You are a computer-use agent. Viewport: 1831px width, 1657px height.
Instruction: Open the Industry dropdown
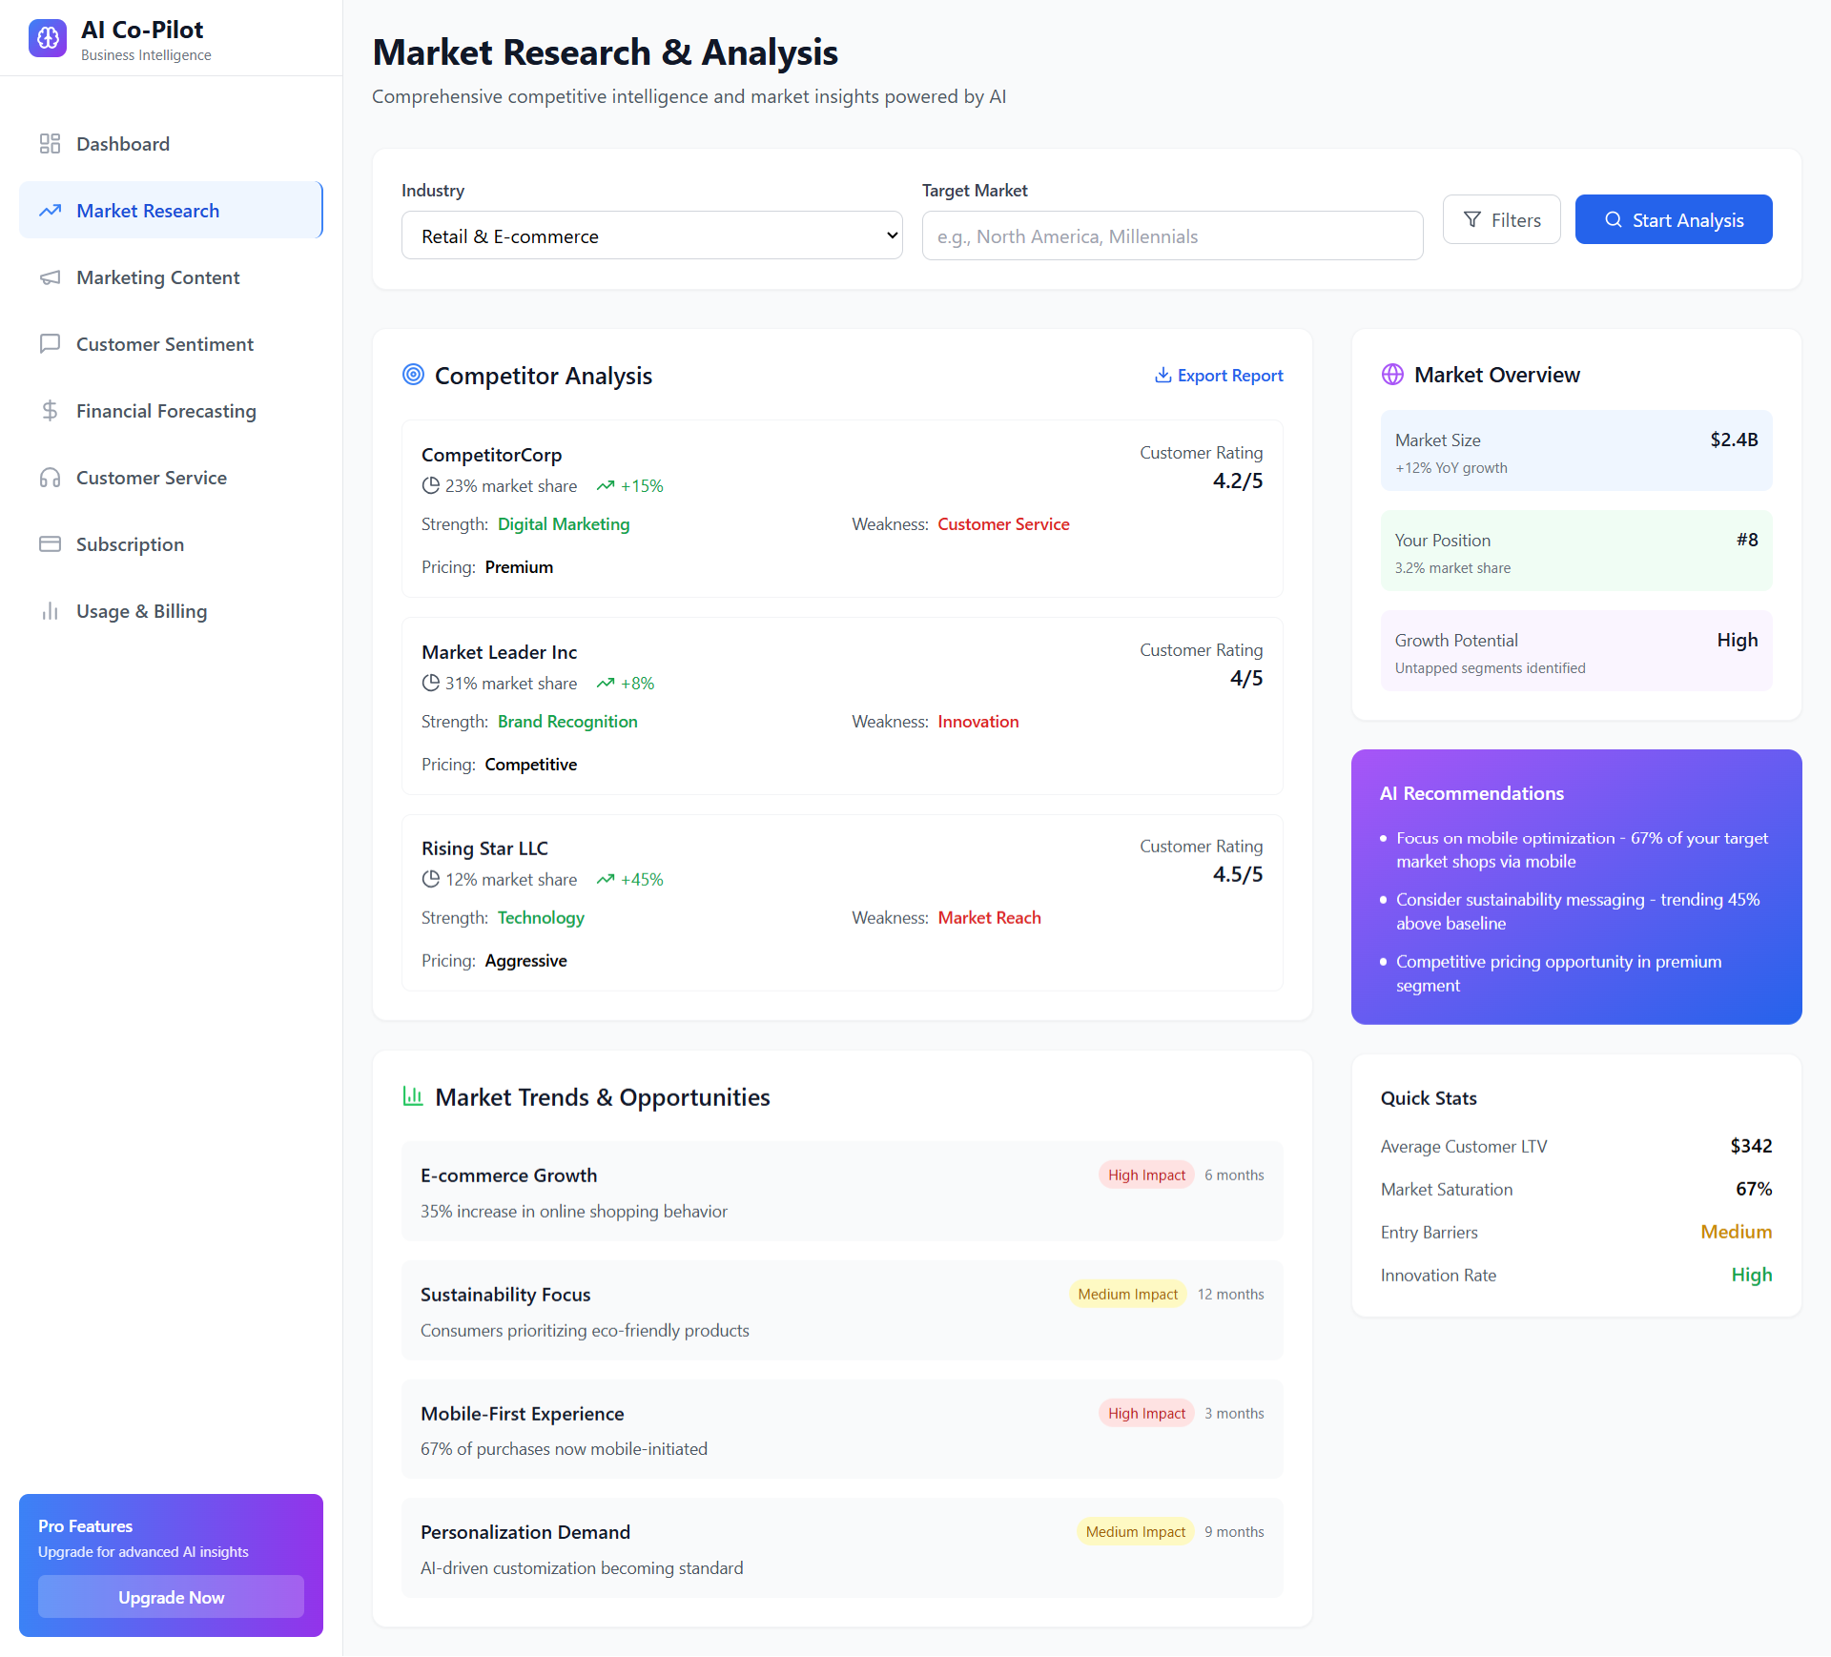click(652, 235)
